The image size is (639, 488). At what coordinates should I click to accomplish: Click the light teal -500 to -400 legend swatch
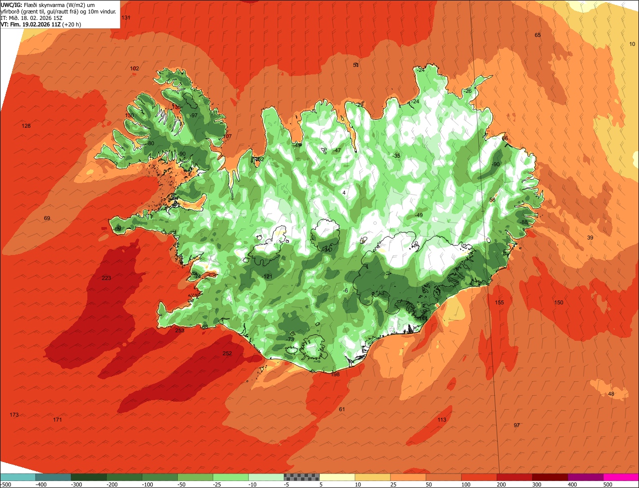pos(18,477)
